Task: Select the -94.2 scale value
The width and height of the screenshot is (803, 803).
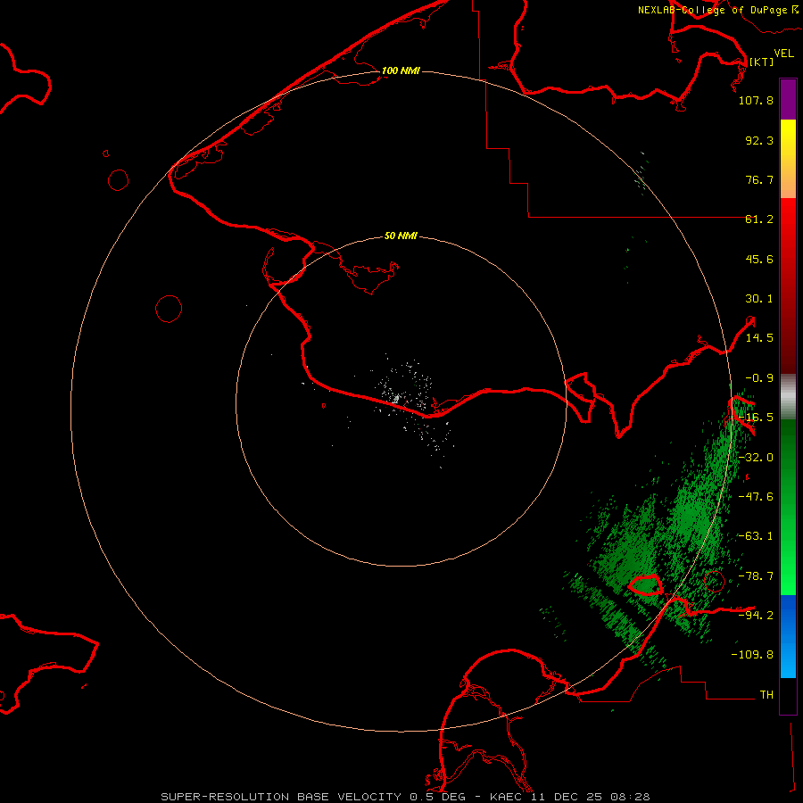Action: coord(756,615)
